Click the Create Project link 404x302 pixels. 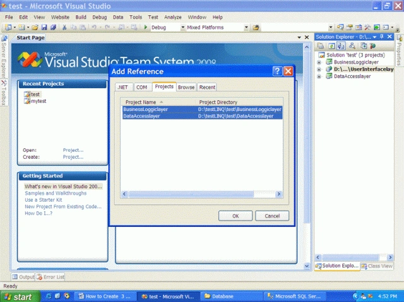(x=73, y=157)
